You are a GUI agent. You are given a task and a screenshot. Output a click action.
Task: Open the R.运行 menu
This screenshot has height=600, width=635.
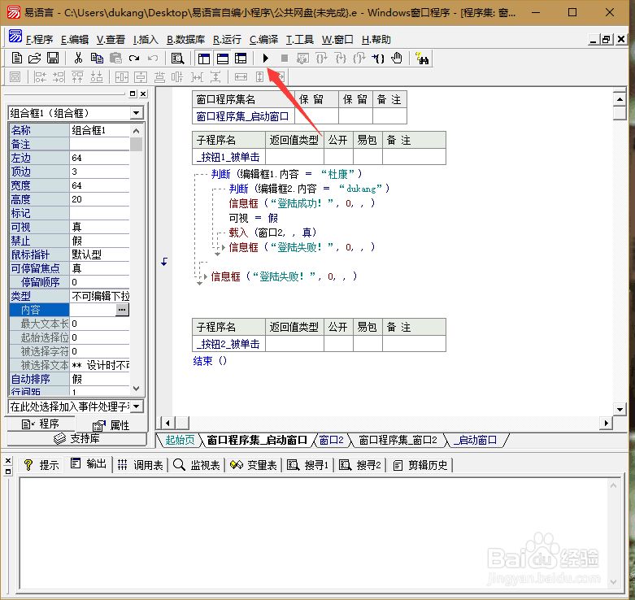coord(227,40)
